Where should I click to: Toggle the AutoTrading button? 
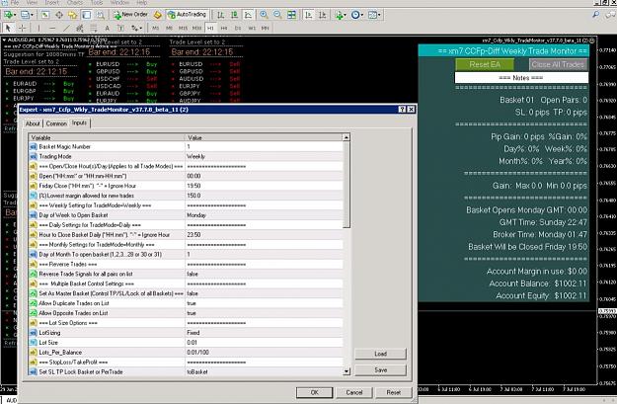click(x=187, y=15)
